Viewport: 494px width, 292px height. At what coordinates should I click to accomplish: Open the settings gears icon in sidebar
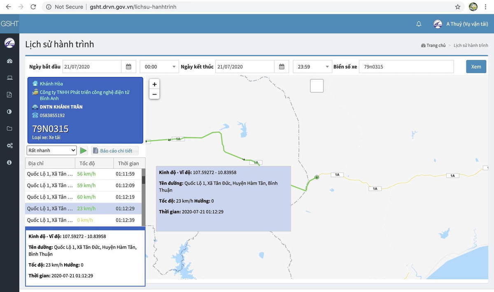[9, 145]
